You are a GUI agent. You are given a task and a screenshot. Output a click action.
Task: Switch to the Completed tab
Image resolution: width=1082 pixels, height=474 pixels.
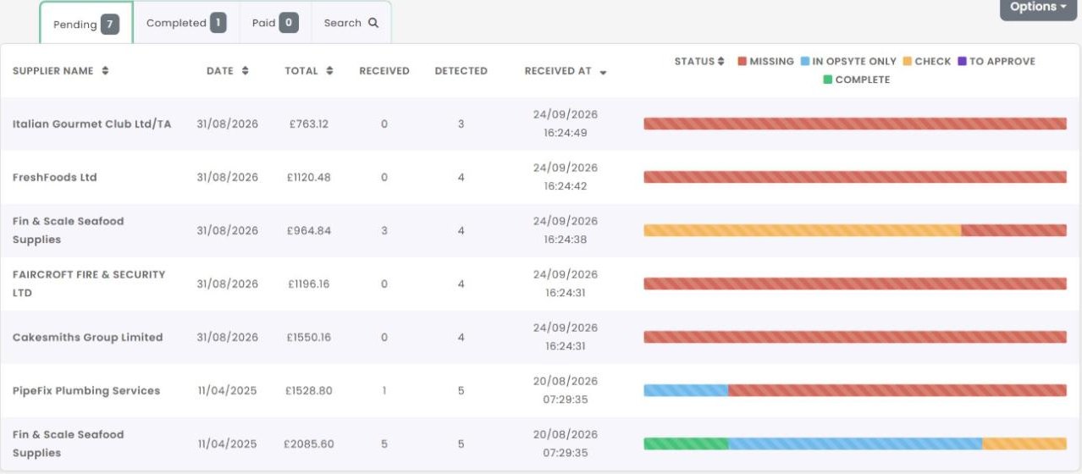point(186,23)
